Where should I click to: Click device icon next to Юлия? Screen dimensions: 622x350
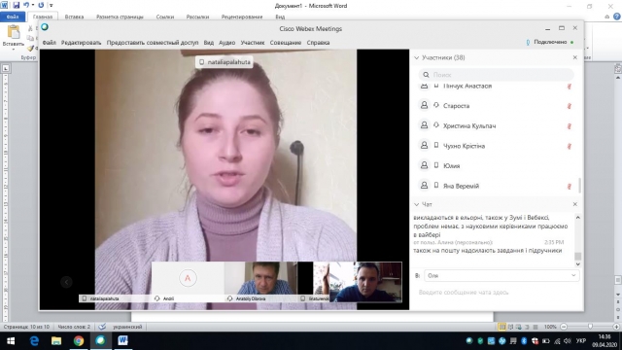coord(436,165)
